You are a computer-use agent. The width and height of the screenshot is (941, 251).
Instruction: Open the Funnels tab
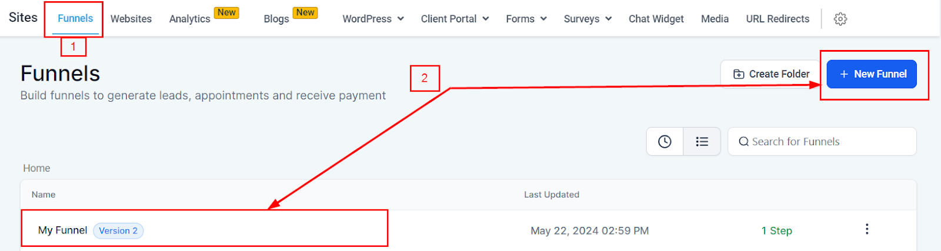click(x=75, y=18)
